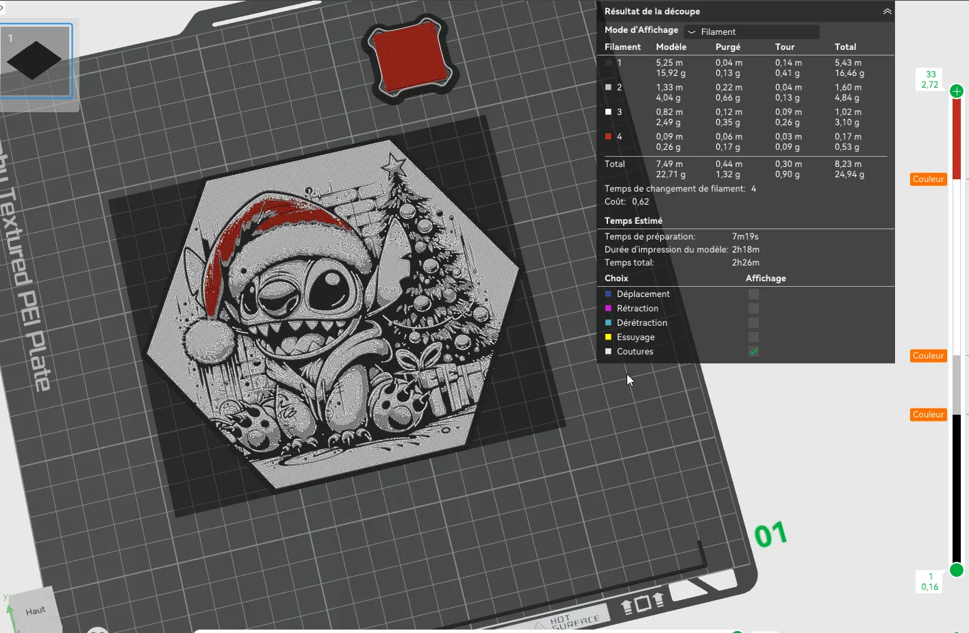Image resolution: width=969 pixels, height=633 pixels.
Task: Click the Déplacement legend label
Action: (643, 294)
